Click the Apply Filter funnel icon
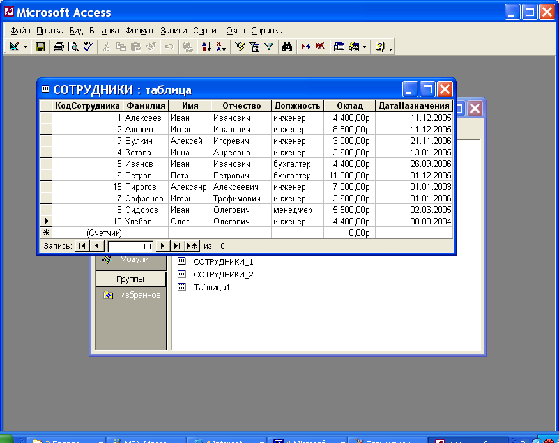The image size is (559, 443). pyautogui.click(x=269, y=47)
